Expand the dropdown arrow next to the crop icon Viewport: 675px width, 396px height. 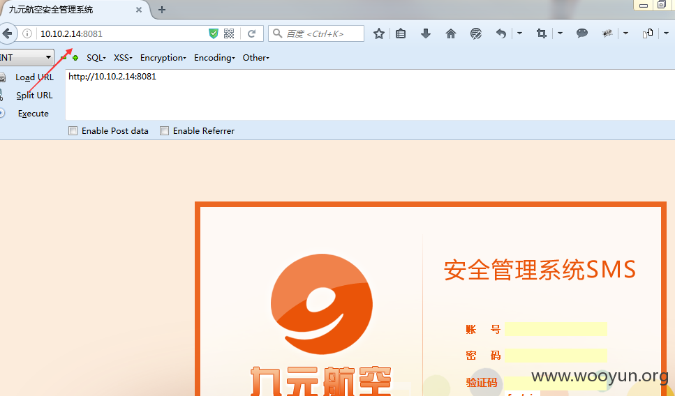click(x=560, y=33)
